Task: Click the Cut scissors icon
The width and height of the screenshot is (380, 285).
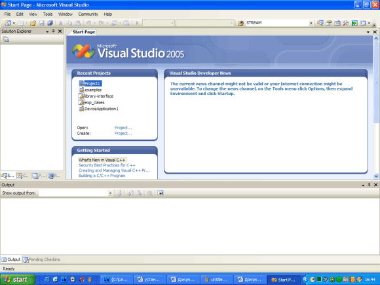Action: coord(60,23)
